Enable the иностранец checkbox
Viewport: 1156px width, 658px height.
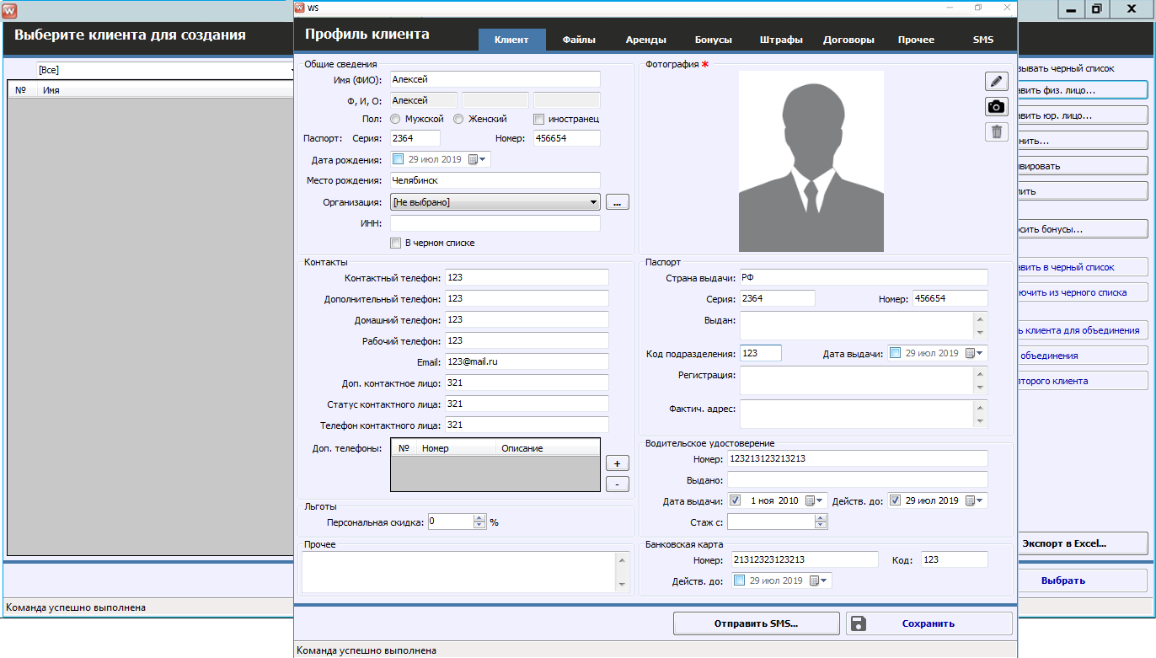(539, 120)
